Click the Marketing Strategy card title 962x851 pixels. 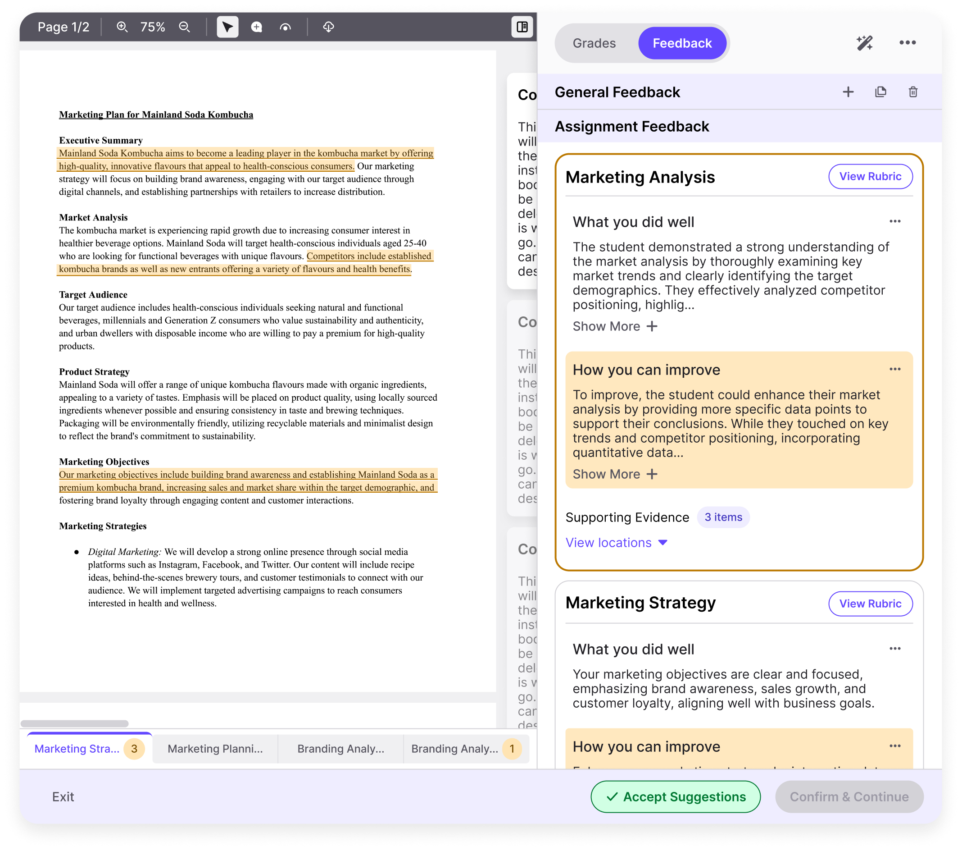tap(640, 603)
